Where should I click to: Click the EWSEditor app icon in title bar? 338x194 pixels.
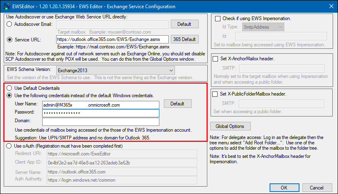coord(7,6)
